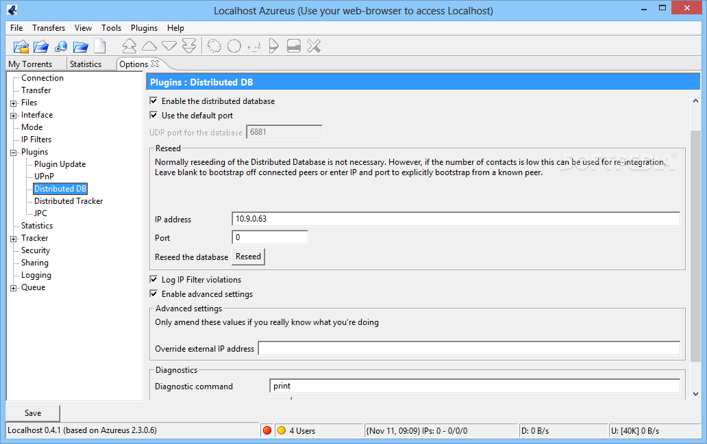Select Distributed Tracker under Plugins

[69, 201]
